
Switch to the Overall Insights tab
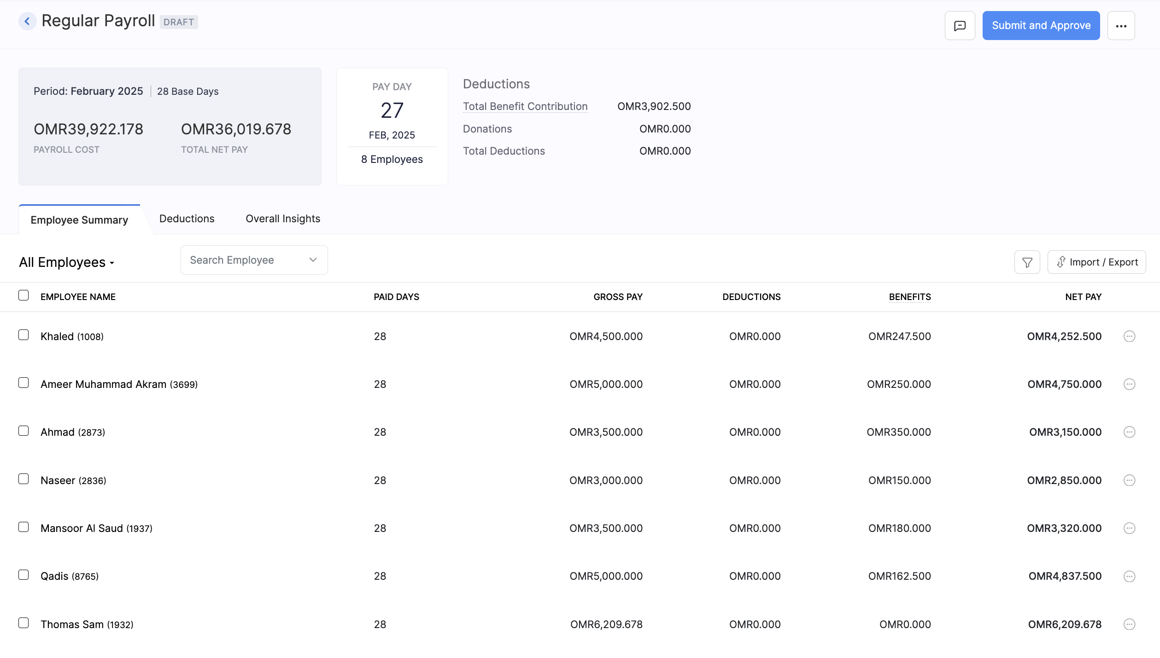pos(282,219)
